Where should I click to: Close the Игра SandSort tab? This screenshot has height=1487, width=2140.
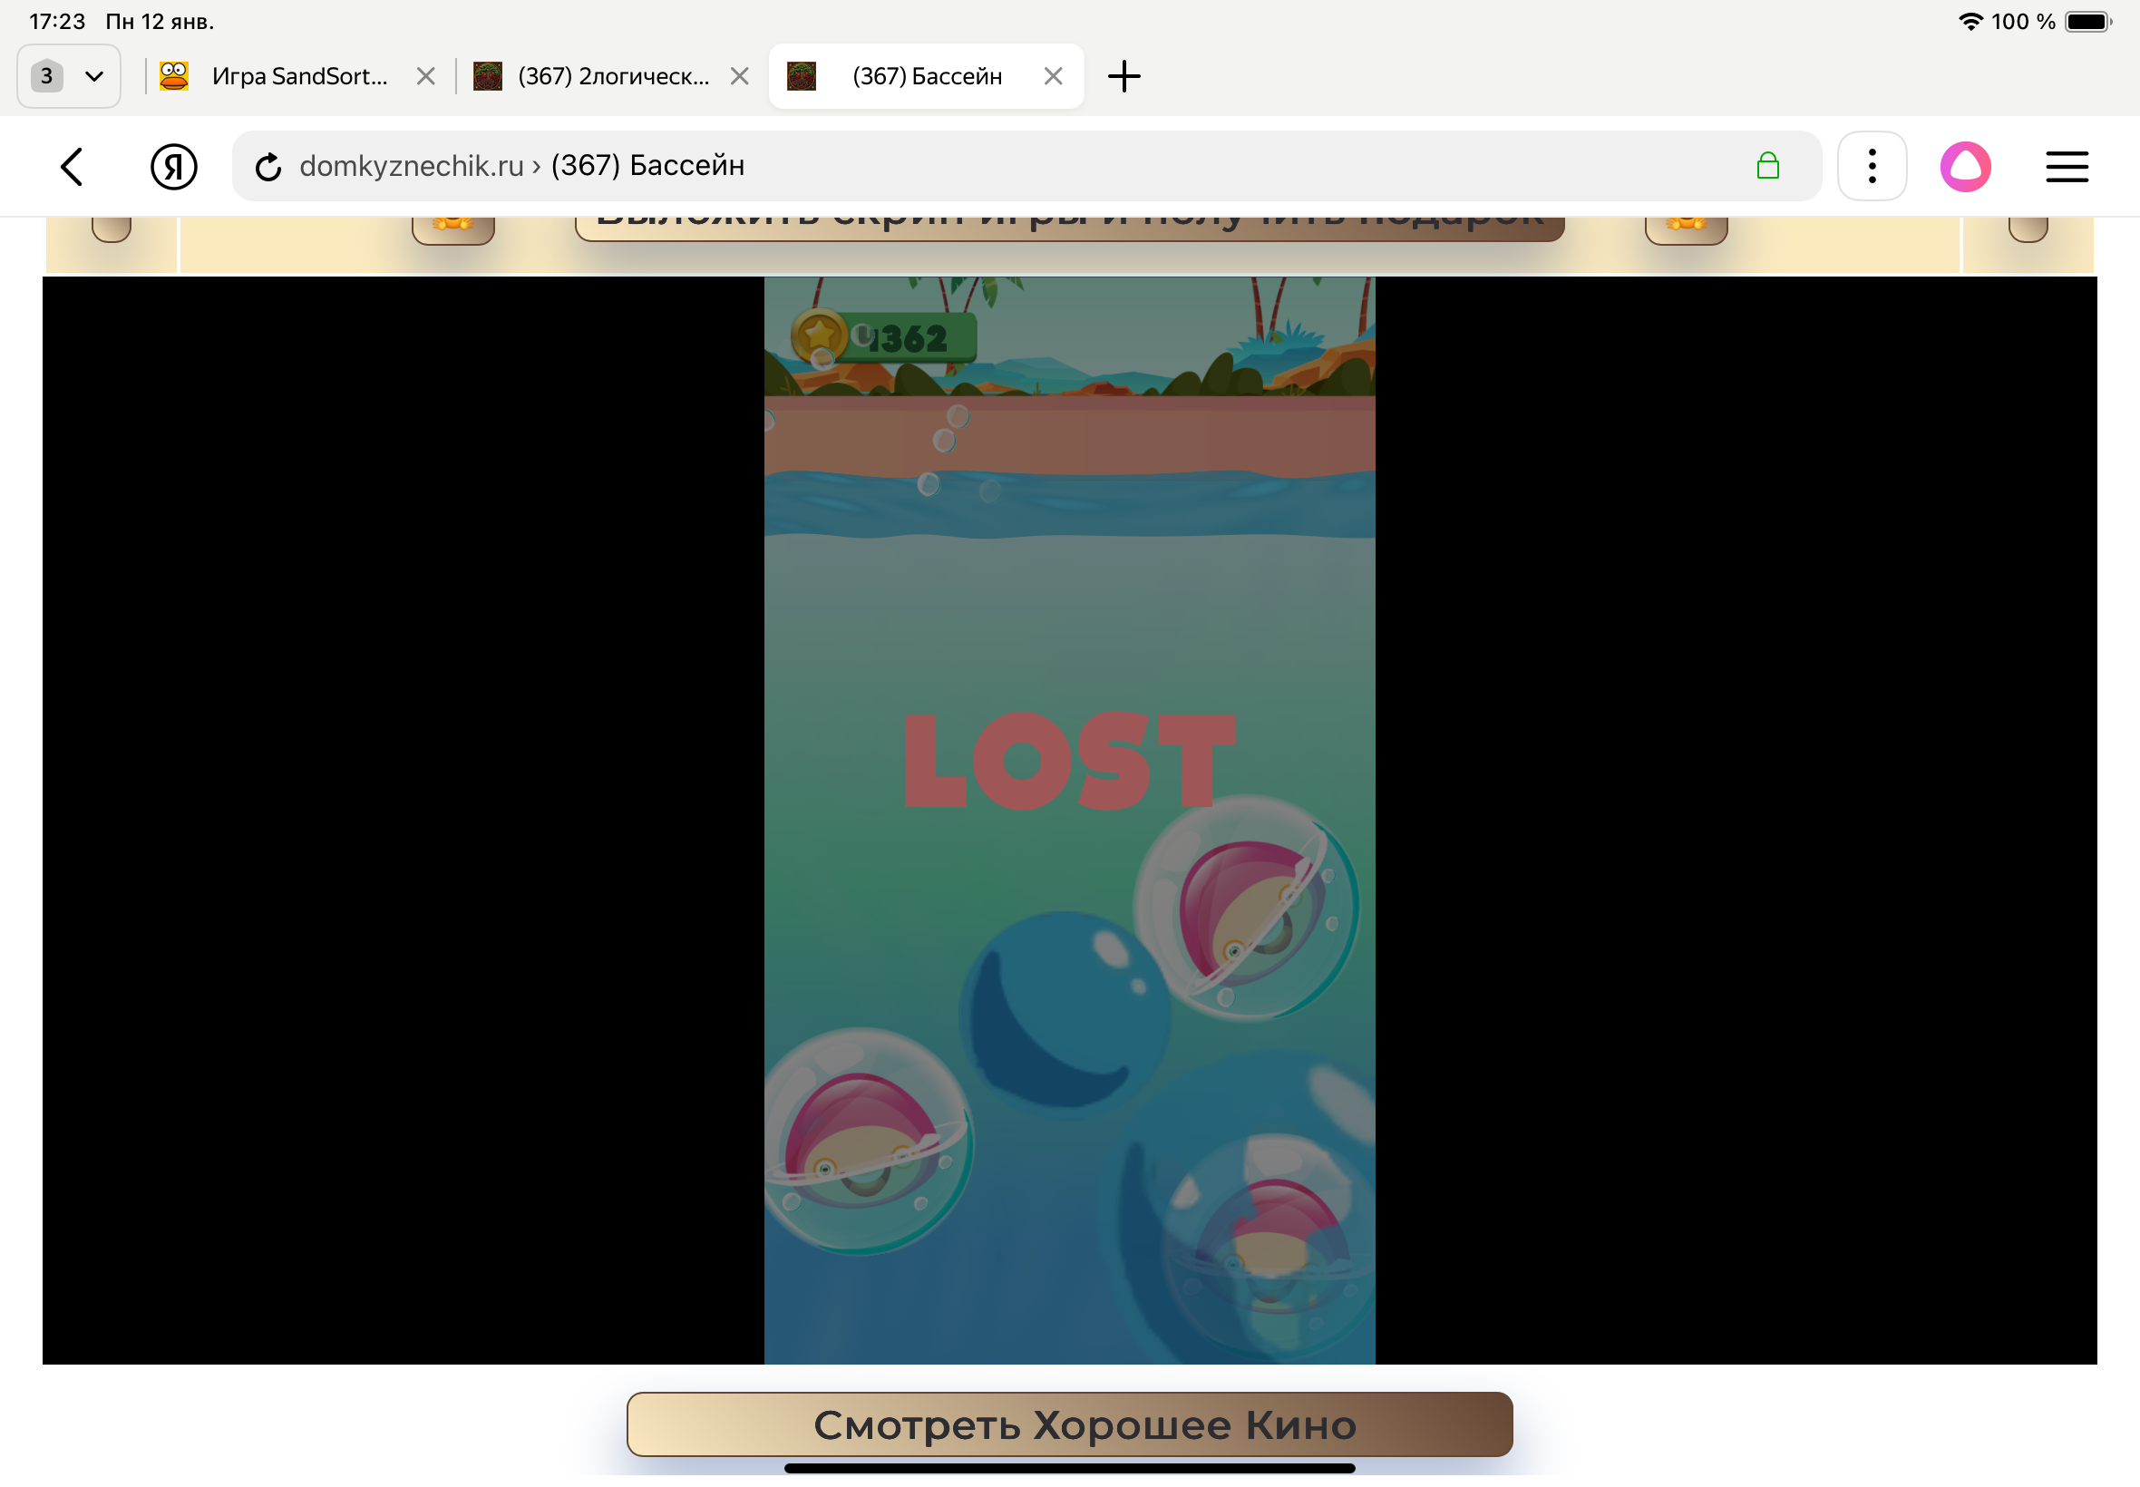(x=426, y=76)
